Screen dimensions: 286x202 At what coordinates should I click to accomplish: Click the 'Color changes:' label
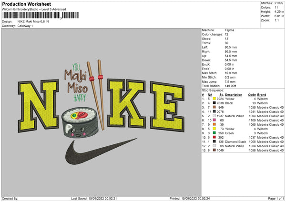[x=212, y=34]
